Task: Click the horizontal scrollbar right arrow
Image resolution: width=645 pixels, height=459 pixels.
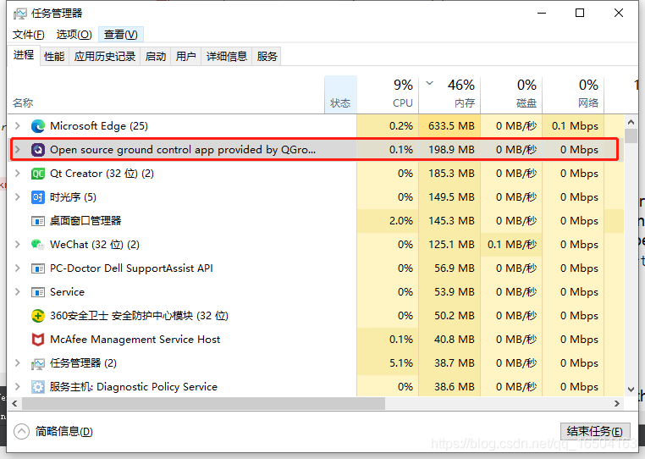Action: 616,403
